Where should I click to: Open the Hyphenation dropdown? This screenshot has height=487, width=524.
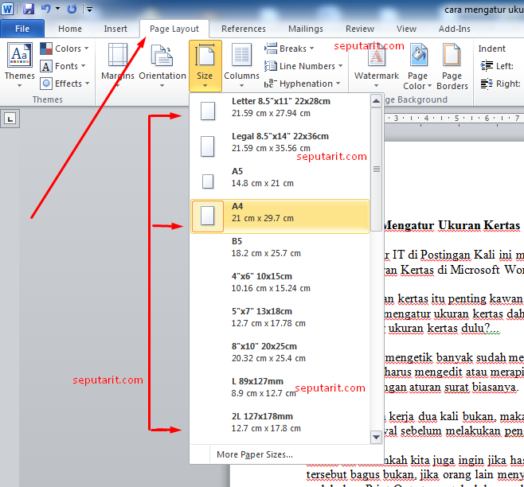(x=302, y=84)
